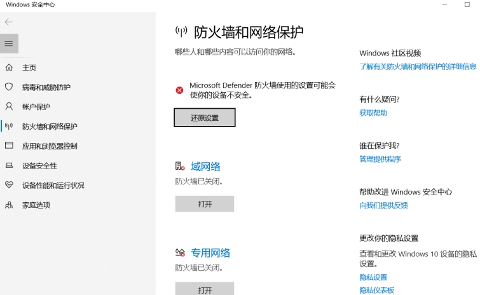Click the Microsoft Defender warning message text
This screenshot has width=480, height=295.
tap(263, 90)
